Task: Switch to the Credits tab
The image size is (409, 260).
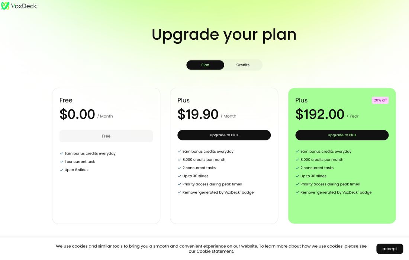Action: tap(243, 65)
